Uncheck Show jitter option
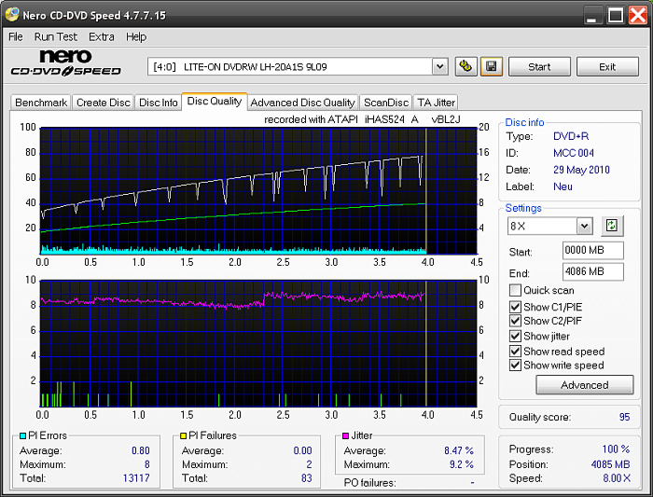The width and height of the screenshot is (653, 497). 516,336
